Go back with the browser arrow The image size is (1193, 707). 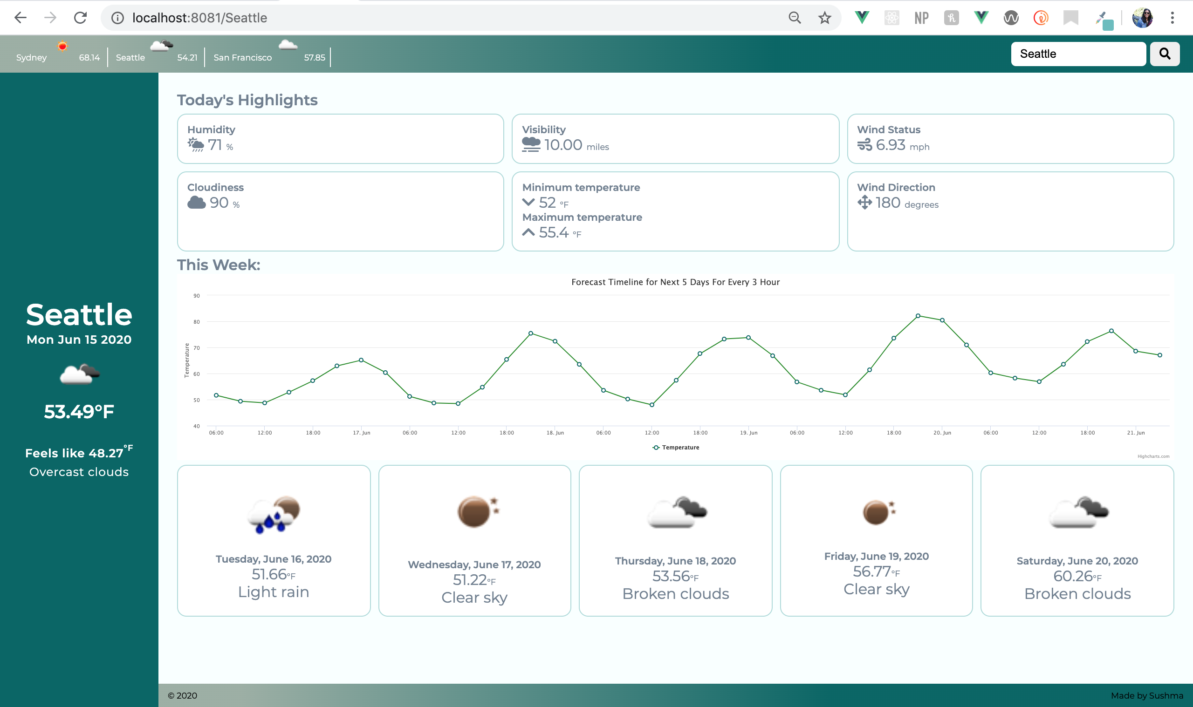pyautogui.click(x=20, y=18)
